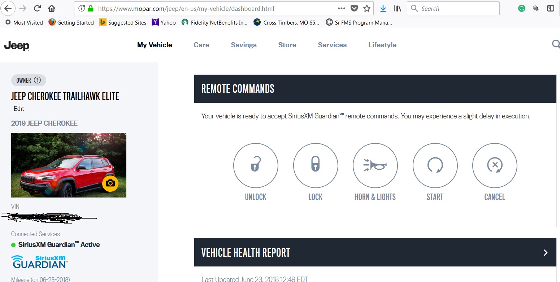Click the OWNER badge label
This screenshot has height=282, width=560.
[x=24, y=80]
